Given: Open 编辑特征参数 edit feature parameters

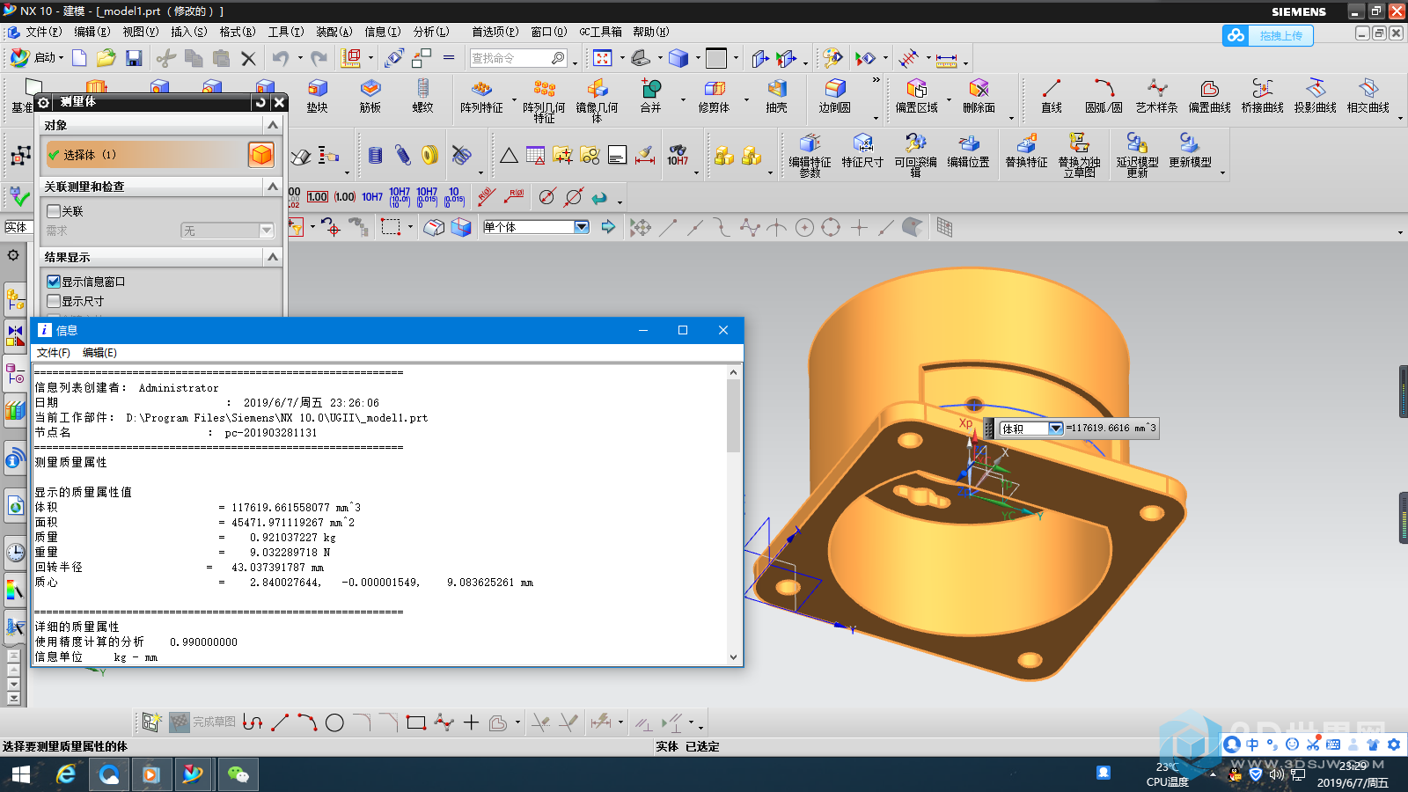Looking at the screenshot, I should 810,155.
